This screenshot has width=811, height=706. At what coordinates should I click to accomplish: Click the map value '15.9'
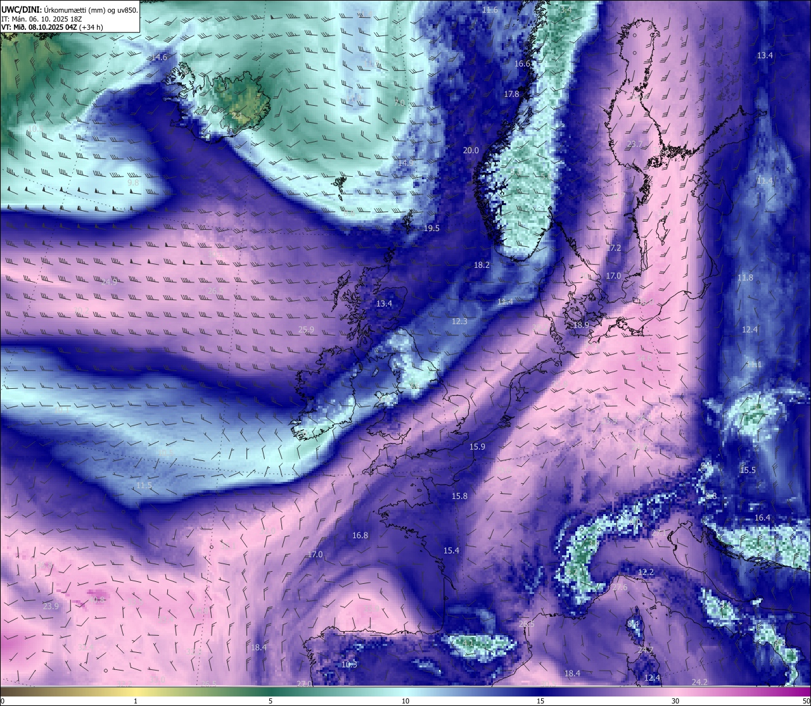pyautogui.click(x=477, y=447)
